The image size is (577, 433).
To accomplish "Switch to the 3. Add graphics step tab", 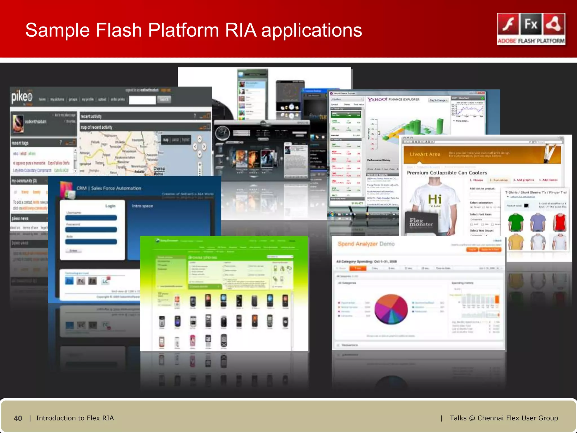I will coord(523,180).
